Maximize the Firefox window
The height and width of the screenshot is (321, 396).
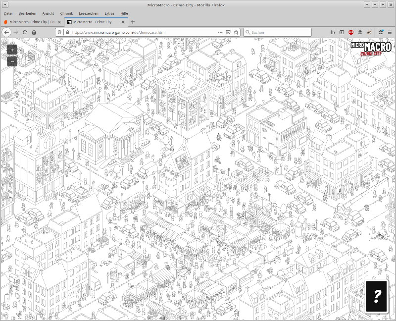point(383,5)
